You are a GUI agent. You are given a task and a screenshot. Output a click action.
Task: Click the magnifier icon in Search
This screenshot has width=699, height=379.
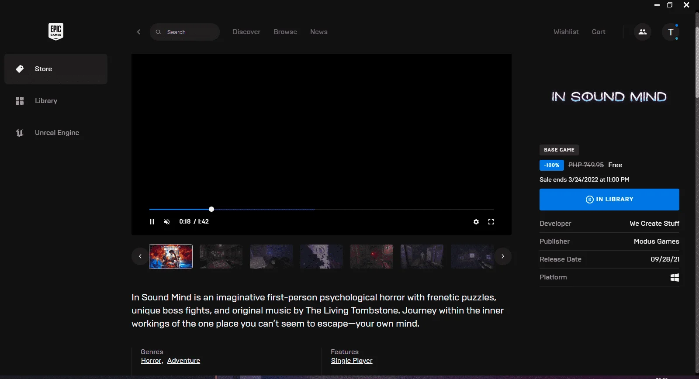click(x=159, y=32)
